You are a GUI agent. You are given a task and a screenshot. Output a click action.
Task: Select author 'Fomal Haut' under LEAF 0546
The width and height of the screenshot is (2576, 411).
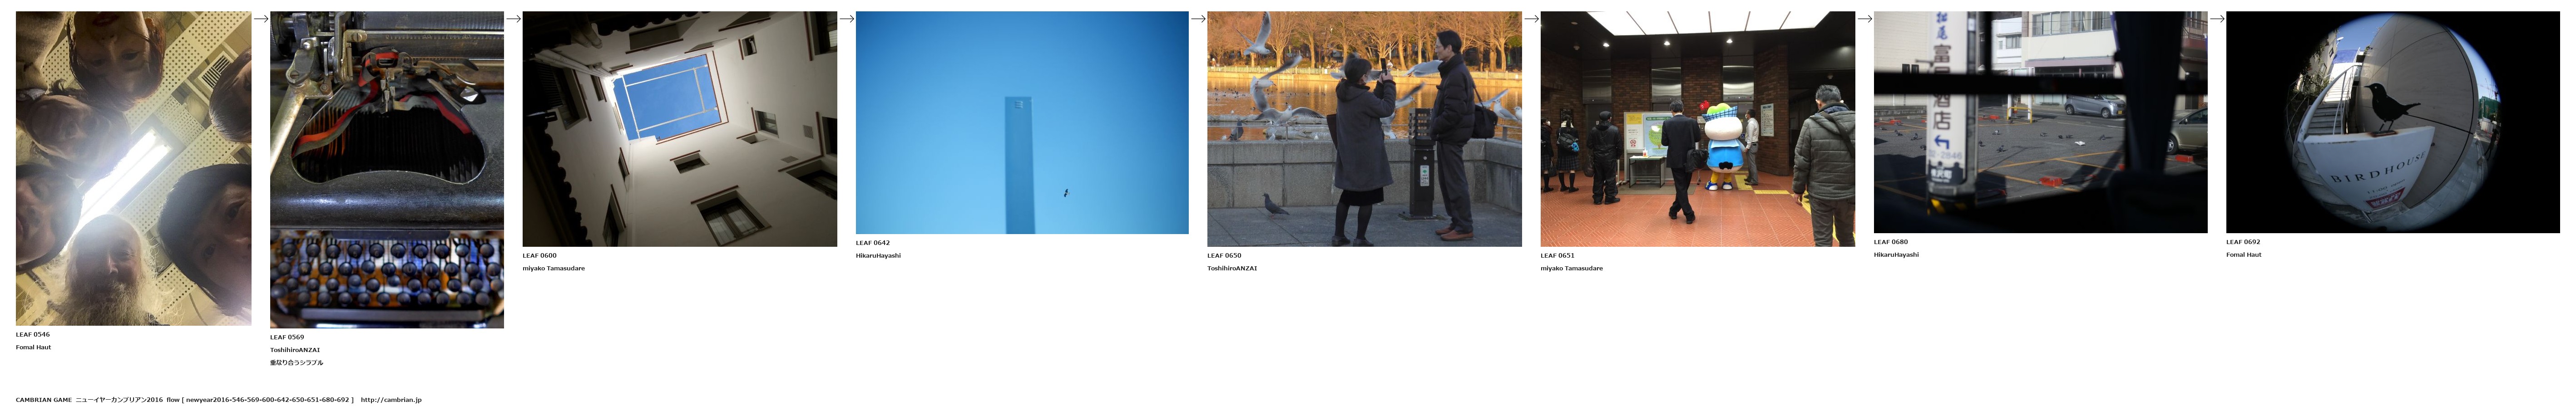coord(33,348)
